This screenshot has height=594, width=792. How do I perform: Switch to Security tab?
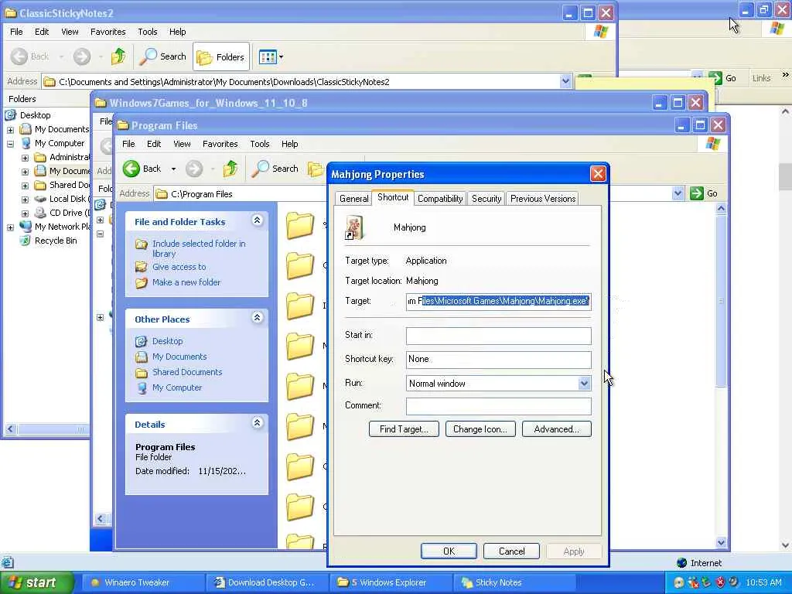tap(486, 199)
